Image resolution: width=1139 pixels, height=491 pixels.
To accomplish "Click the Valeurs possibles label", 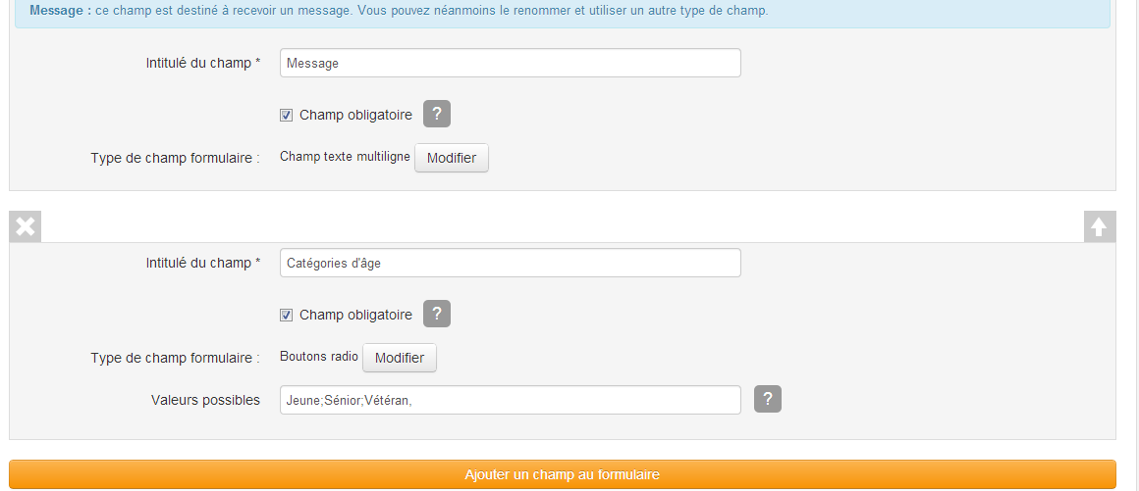I will click(x=205, y=400).
